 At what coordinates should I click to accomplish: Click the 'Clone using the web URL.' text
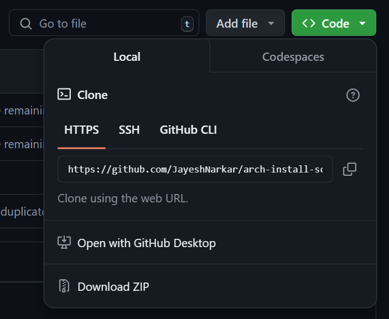(x=123, y=198)
